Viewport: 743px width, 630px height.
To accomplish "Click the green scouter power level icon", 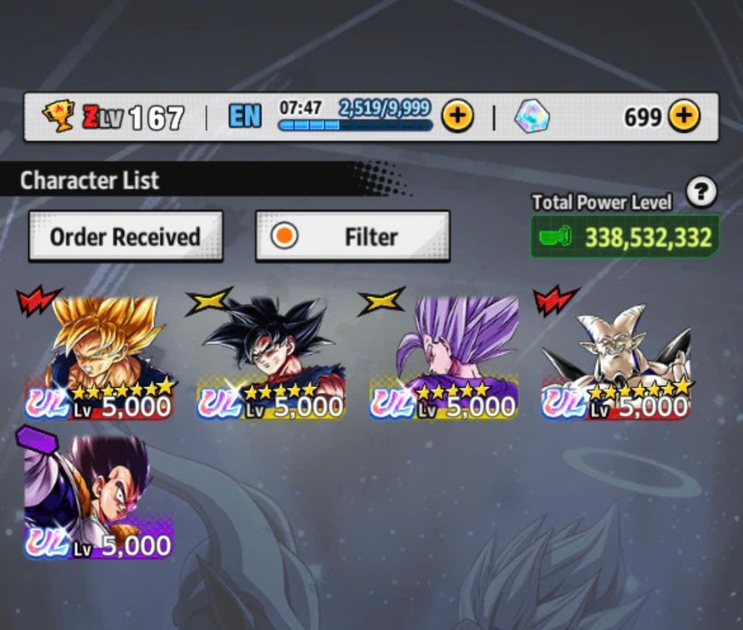I will point(555,236).
